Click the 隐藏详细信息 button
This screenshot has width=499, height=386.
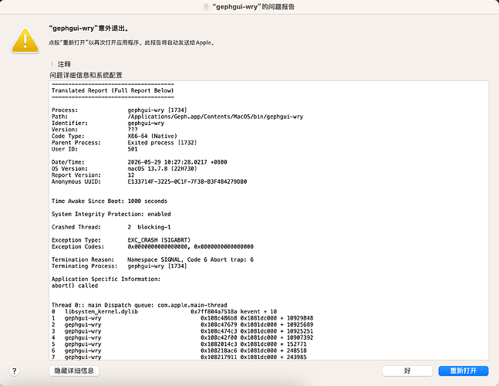click(74, 371)
